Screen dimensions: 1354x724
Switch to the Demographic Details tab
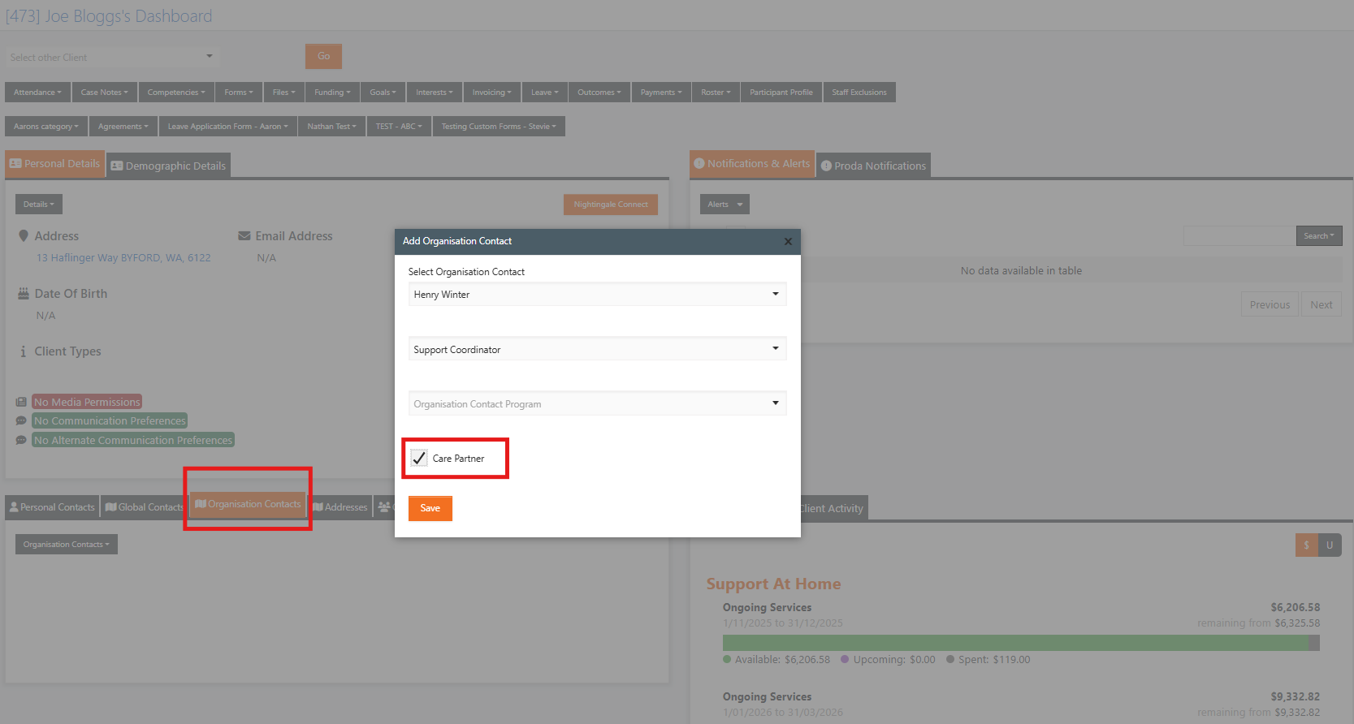[x=168, y=166]
